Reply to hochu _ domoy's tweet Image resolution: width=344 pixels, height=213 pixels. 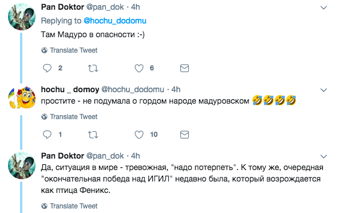47,135
